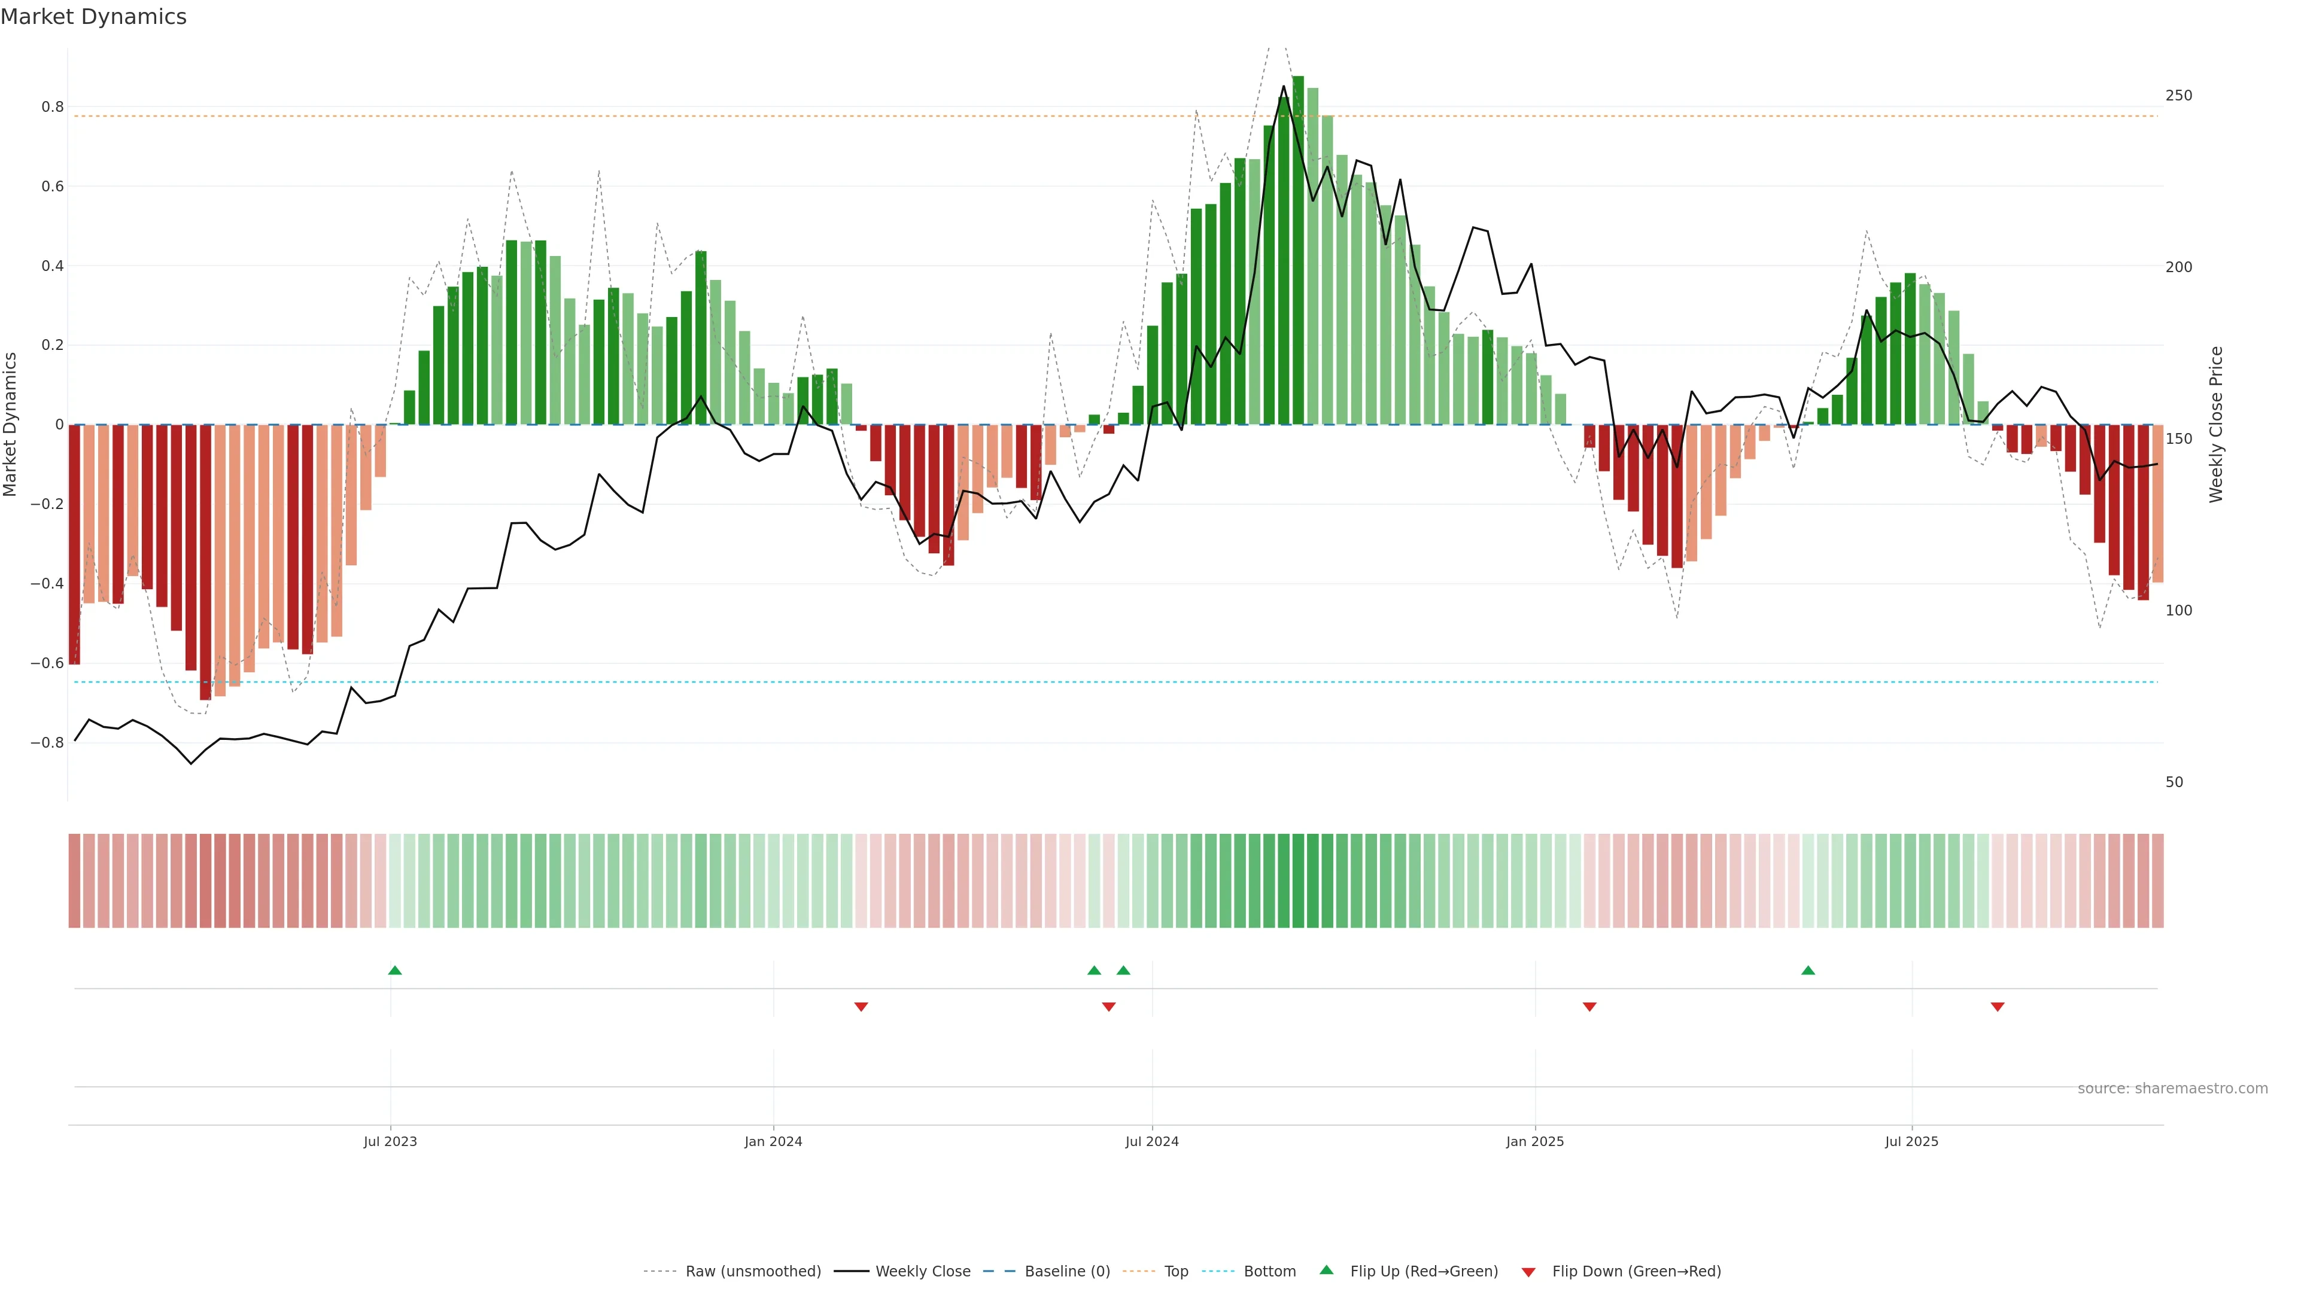Click the Flip Down marker after Jul 2025
The image size is (2298, 1292).
pyautogui.click(x=1998, y=1007)
